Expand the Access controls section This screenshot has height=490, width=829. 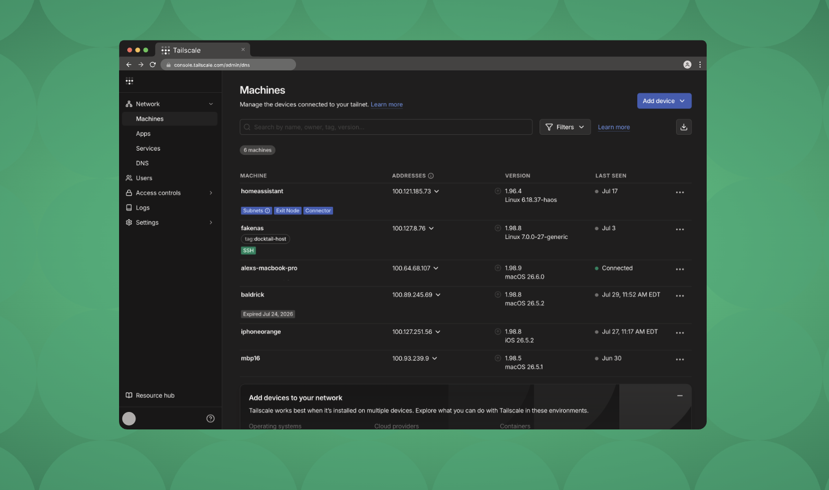[211, 193]
